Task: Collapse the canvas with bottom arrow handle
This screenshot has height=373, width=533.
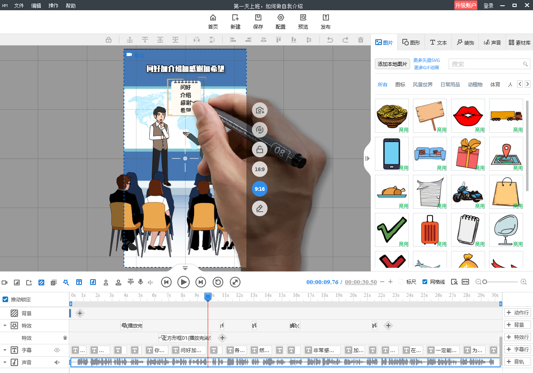Action: tap(185, 268)
